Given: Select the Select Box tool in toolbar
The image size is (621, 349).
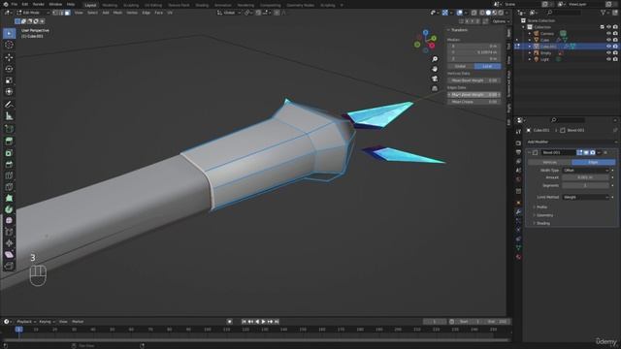Looking at the screenshot, I should [x=9, y=33].
